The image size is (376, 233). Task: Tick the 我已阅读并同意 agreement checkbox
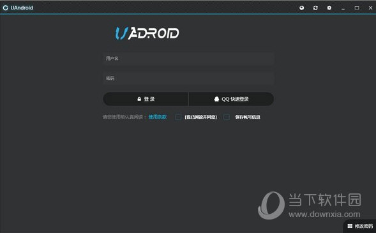[x=178, y=117]
